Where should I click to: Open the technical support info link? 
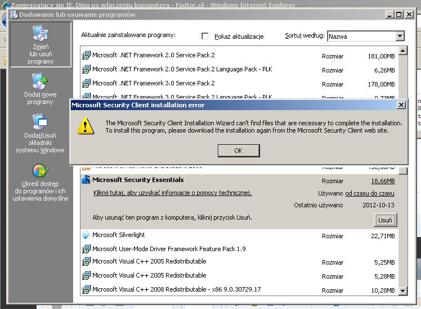click(x=173, y=193)
